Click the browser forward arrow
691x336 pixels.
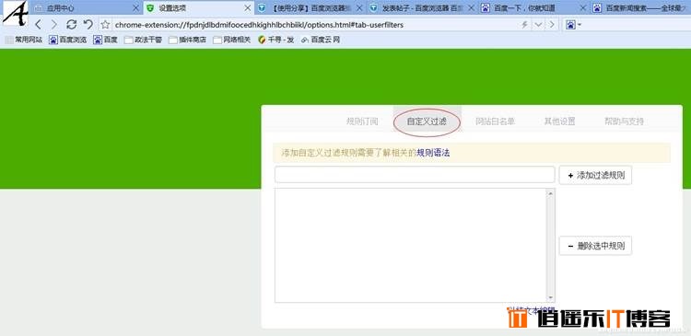coord(54,25)
